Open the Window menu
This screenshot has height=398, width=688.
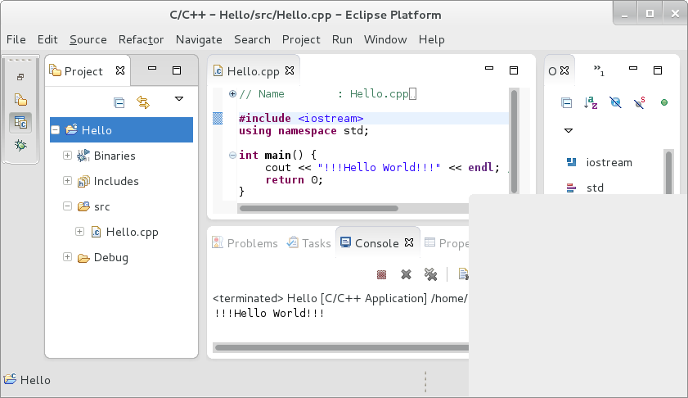point(385,39)
